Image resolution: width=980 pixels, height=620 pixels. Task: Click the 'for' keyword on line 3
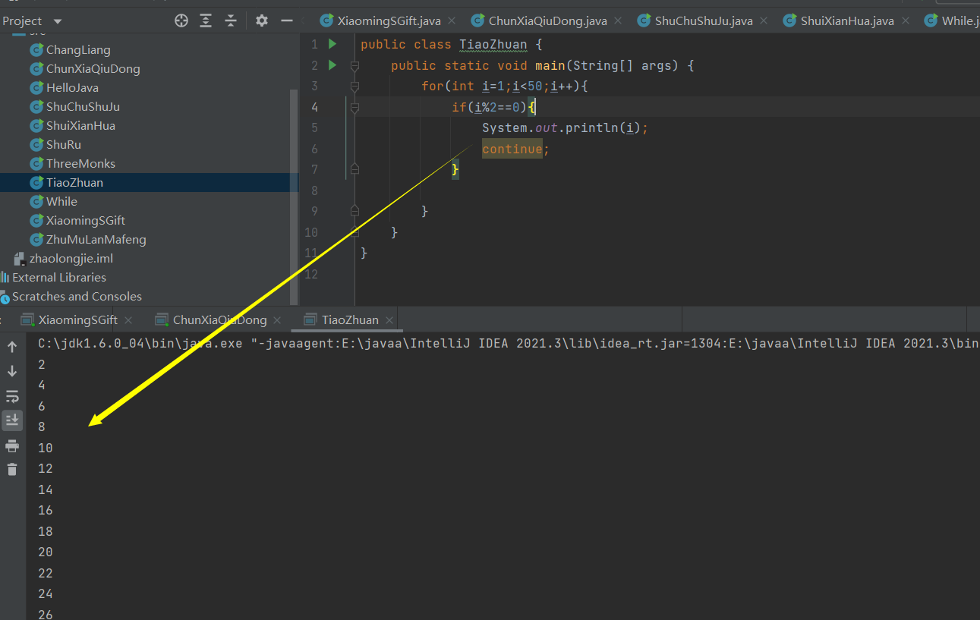[x=433, y=87]
